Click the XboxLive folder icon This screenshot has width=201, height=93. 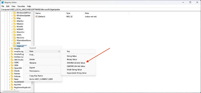[15, 38]
